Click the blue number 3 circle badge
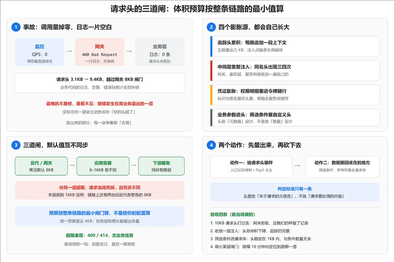Screen dimensions: 394x262 pyautogui.click(x=16, y=145)
